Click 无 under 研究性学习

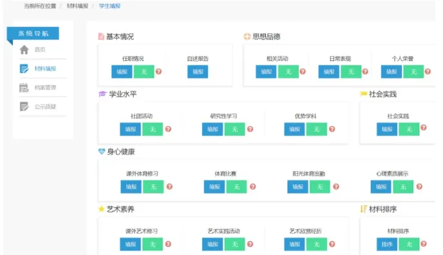pos(235,129)
